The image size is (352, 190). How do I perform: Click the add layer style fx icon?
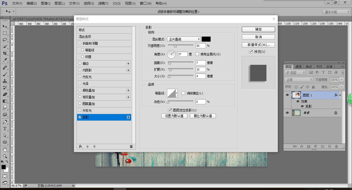point(302,146)
